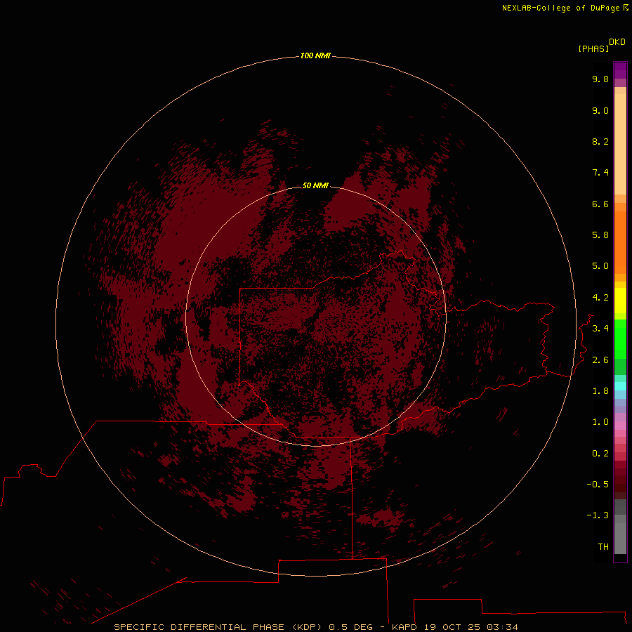Click the 5.8 value on color scale
Screen dimensions: 632x632
[600, 235]
